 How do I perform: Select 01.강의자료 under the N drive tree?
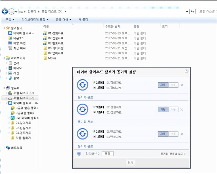coord(21,123)
